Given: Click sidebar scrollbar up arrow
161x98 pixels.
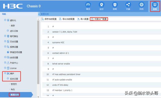Looking at the screenshot, I should coord(38,19).
